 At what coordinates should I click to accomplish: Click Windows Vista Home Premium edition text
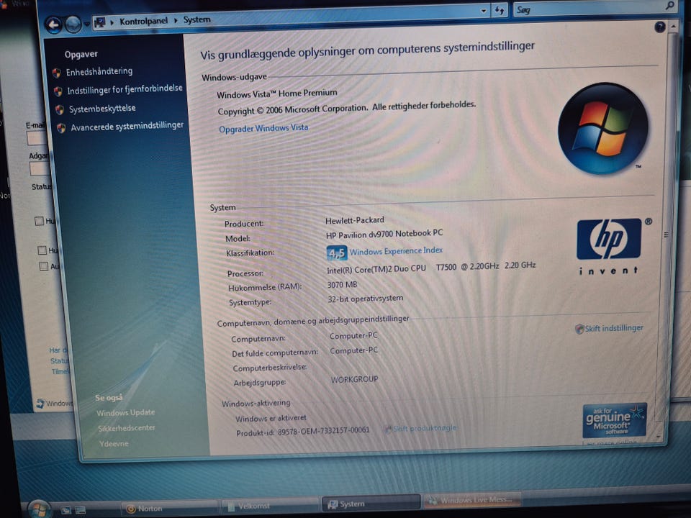pos(276,94)
